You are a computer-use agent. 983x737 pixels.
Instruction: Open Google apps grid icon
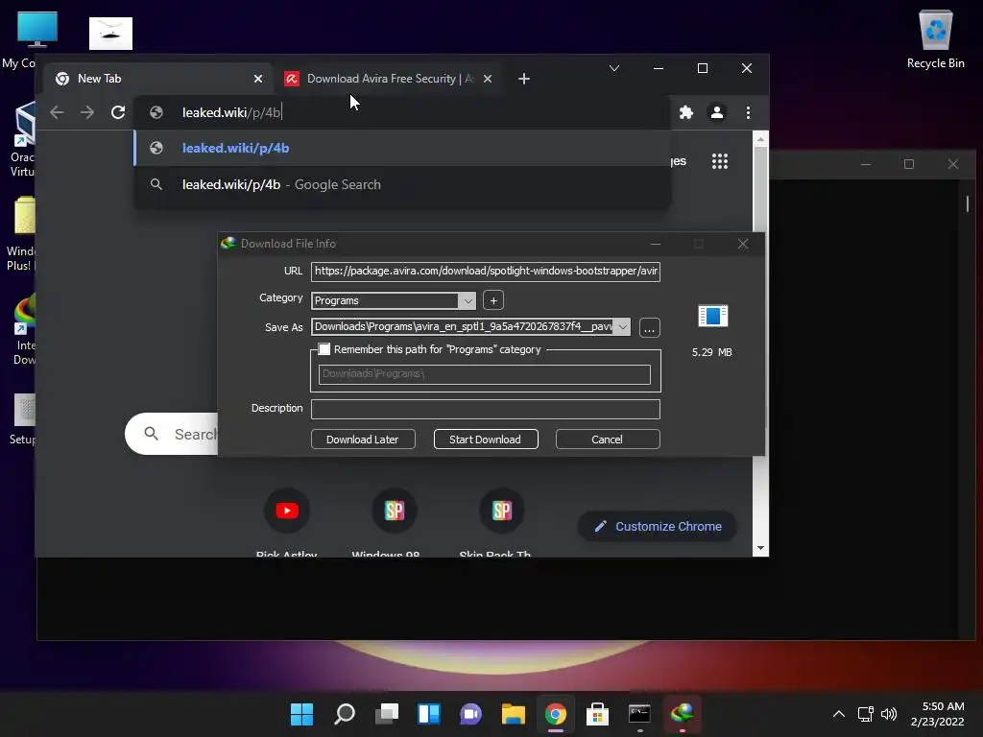tap(720, 161)
